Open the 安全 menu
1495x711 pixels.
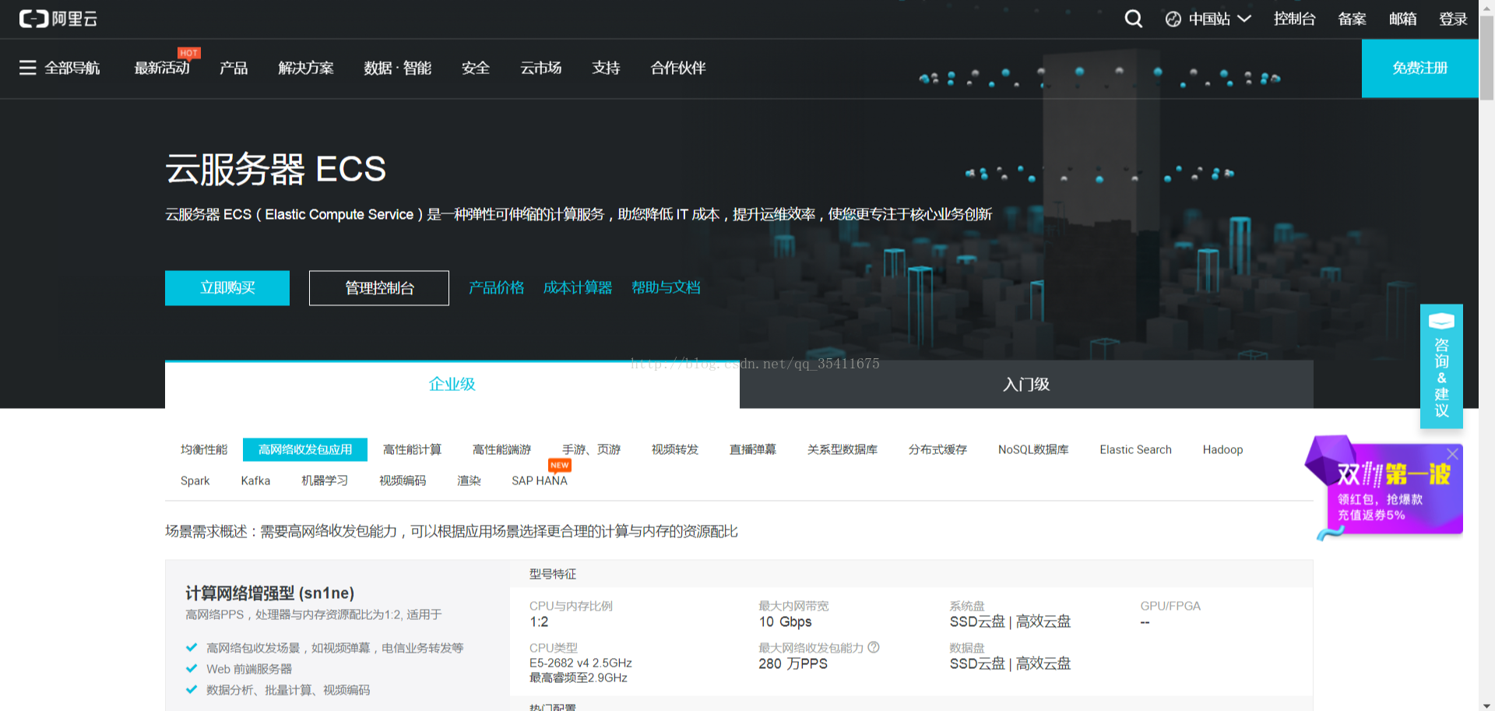click(476, 68)
